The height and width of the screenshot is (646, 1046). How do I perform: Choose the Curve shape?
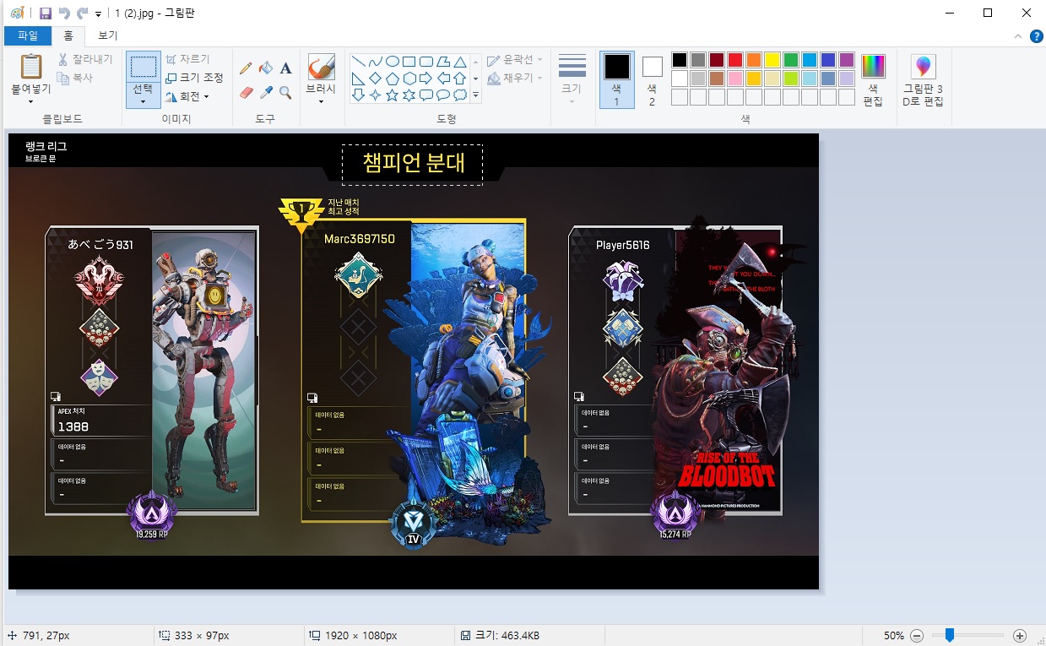375,62
